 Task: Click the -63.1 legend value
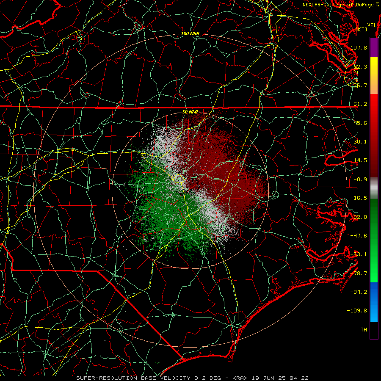tap(359, 254)
